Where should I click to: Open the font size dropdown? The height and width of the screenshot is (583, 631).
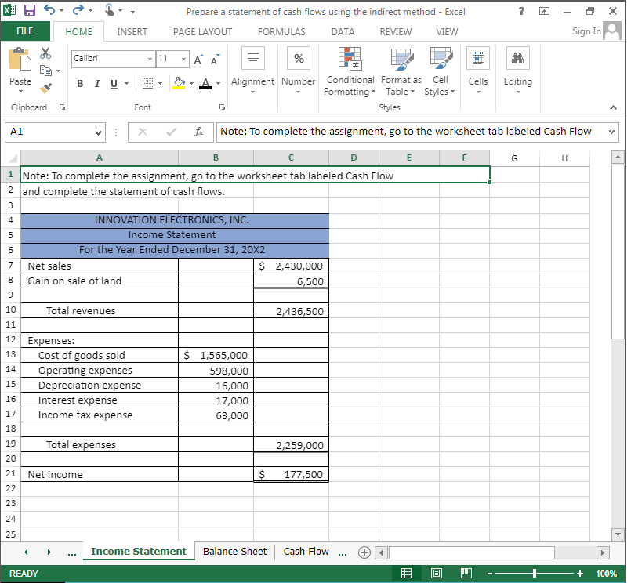point(184,59)
